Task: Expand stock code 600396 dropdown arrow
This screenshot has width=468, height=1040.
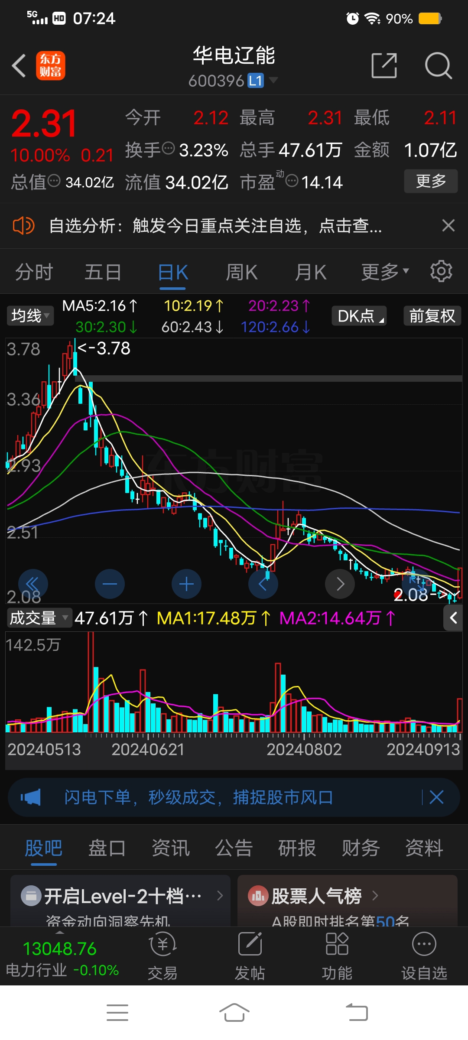Action: (x=273, y=80)
